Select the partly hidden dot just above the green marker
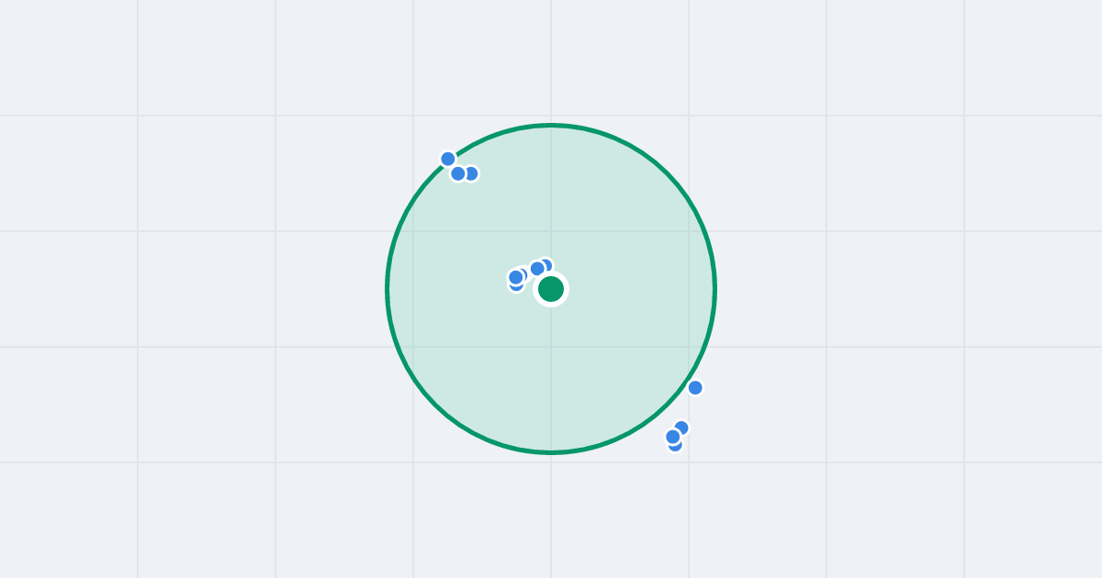This screenshot has width=1102, height=578. click(x=547, y=264)
